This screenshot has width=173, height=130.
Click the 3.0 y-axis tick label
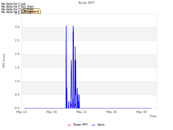click(17, 27)
